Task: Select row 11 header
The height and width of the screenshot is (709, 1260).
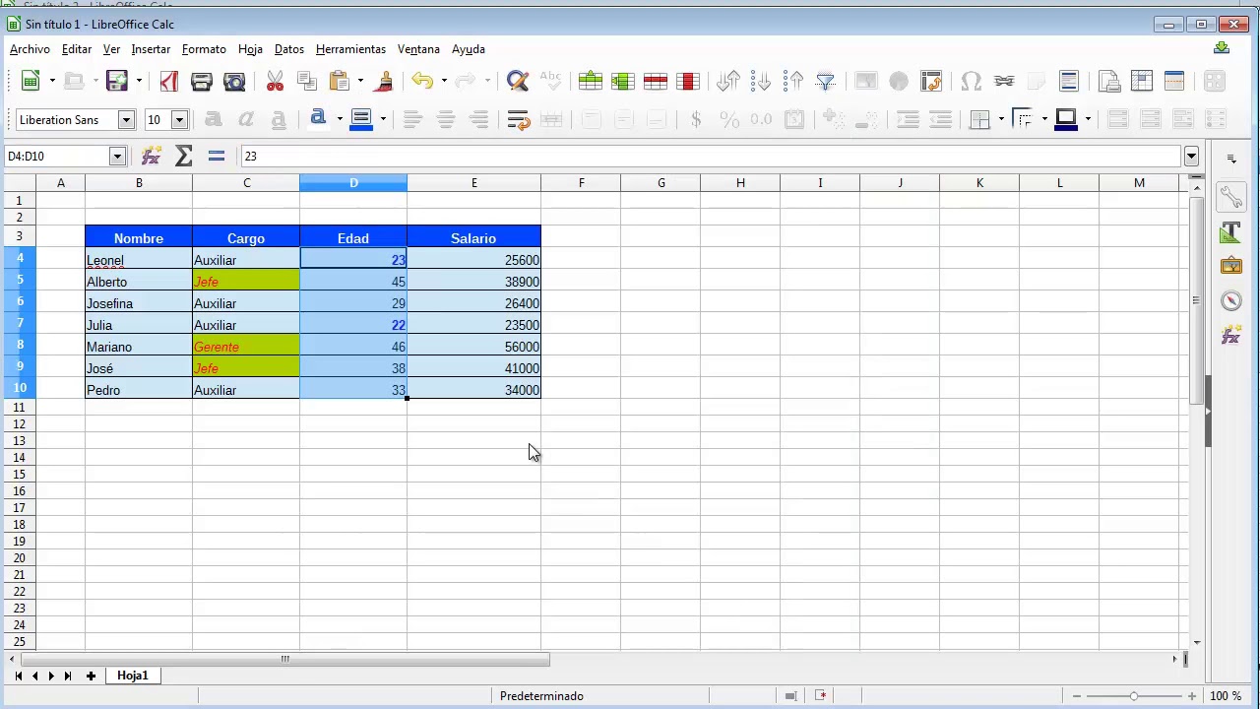Action: [x=19, y=407]
